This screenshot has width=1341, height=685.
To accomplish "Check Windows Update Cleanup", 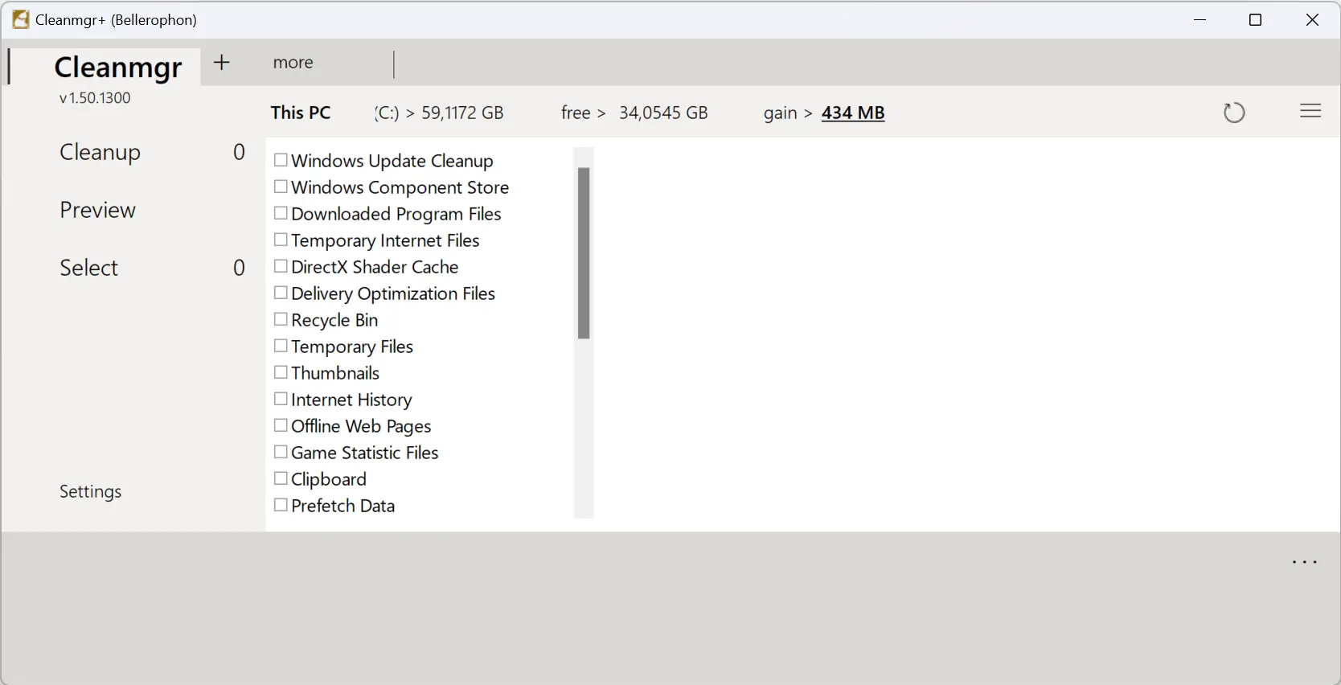I will pyautogui.click(x=281, y=160).
